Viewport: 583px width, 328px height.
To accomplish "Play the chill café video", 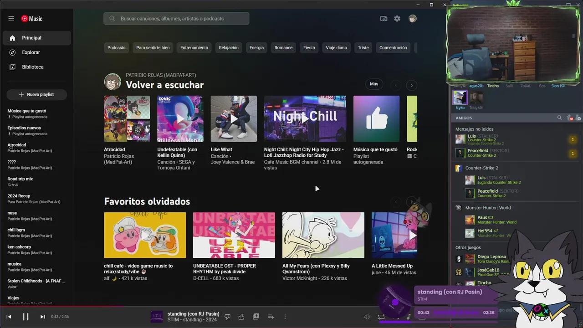I will coord(145,235).
